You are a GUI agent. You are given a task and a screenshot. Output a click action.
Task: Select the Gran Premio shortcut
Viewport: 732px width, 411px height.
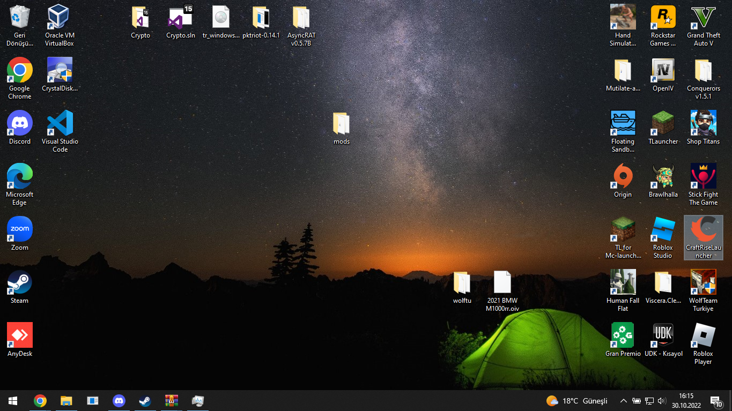point(623,340)
